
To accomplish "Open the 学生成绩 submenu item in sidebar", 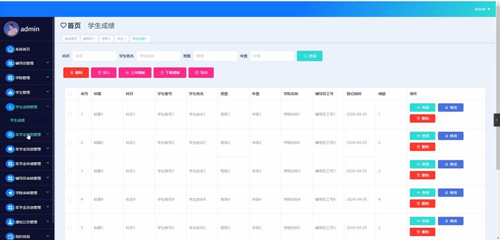I will coord(17,121).
